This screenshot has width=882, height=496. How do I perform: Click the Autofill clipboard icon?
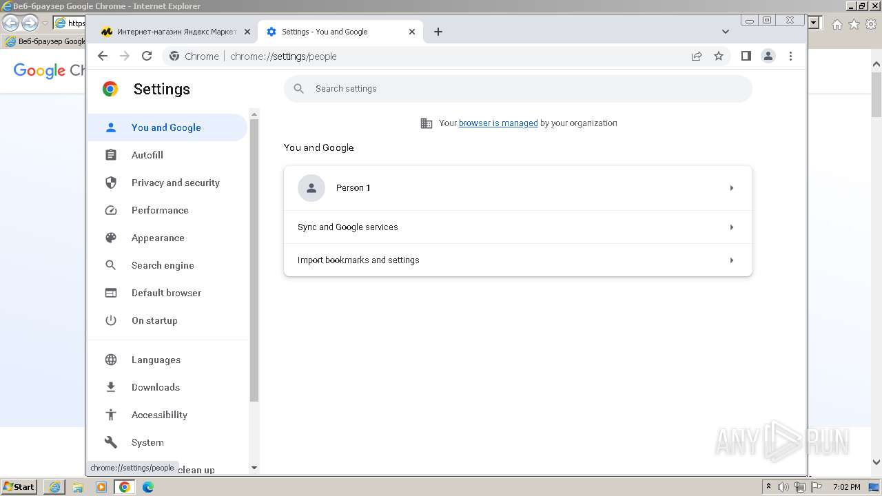[111, 155]
